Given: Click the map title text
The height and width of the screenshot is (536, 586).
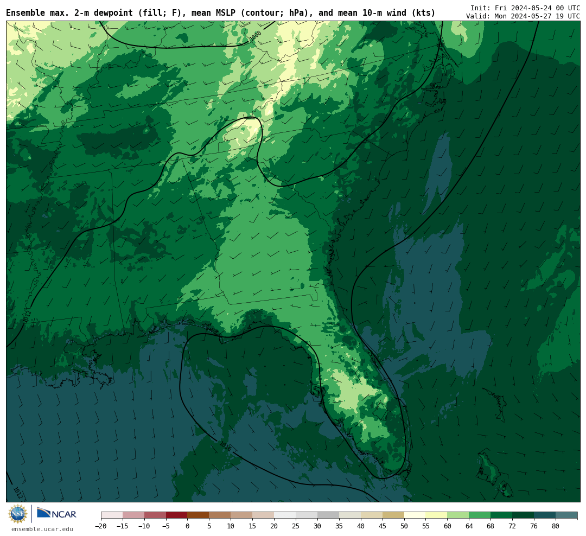Looking at the screenshot, I should pyautogui.click(x=220, y=13).
